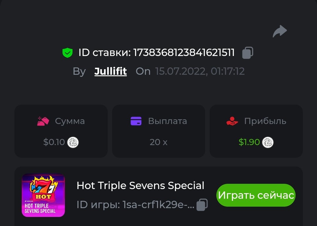Click the Выплата 20 x card
The image size is (317, 226).
pyautogui.click(x=159, y=131)
